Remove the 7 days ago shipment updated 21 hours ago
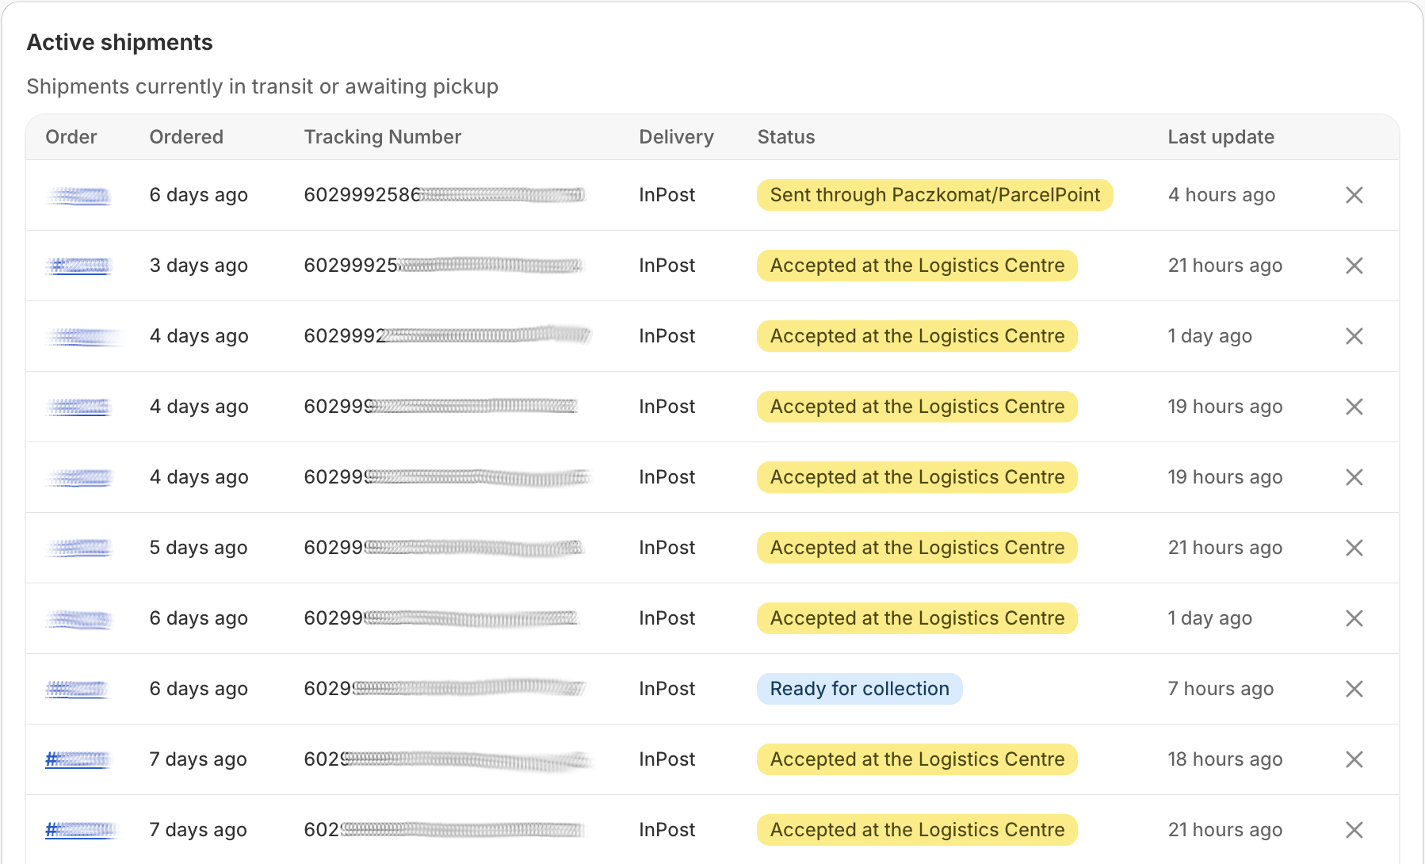The width and height of the screenshot is (1425, 864). point(1354,830)
